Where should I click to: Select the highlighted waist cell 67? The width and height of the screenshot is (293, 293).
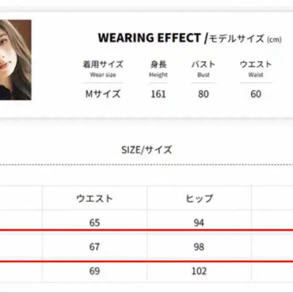(94, 246)
